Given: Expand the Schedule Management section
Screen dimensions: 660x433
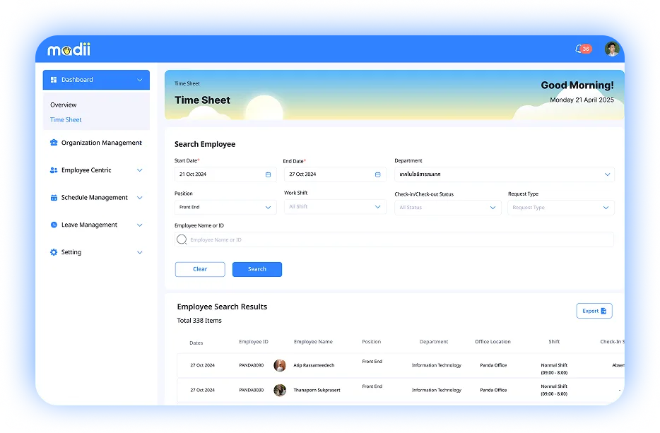Looking at the screenshot, I should pyautogui.click(x=140, y=197).
